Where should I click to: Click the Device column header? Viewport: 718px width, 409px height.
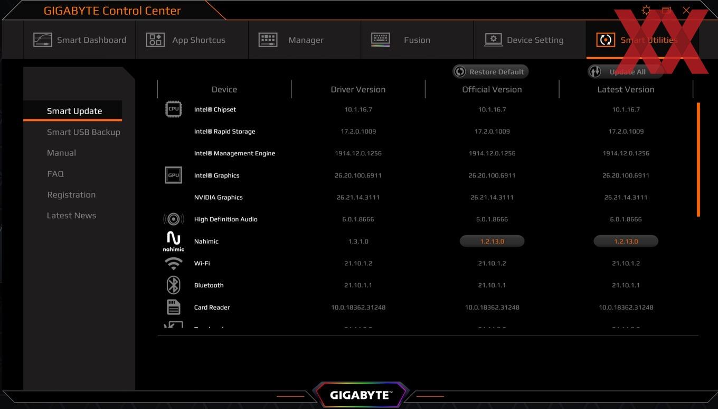click(x=224, y=89)
